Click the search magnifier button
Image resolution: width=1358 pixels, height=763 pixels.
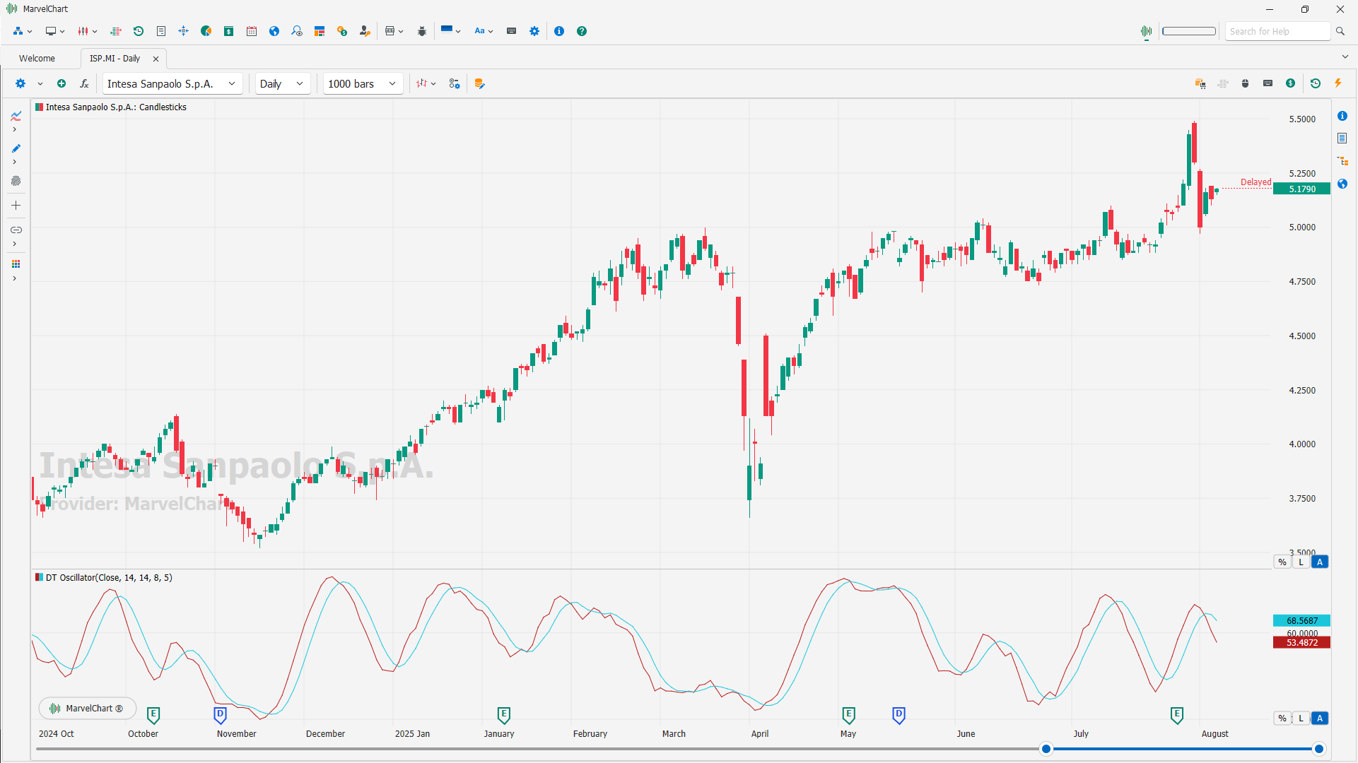point(1340,31)
